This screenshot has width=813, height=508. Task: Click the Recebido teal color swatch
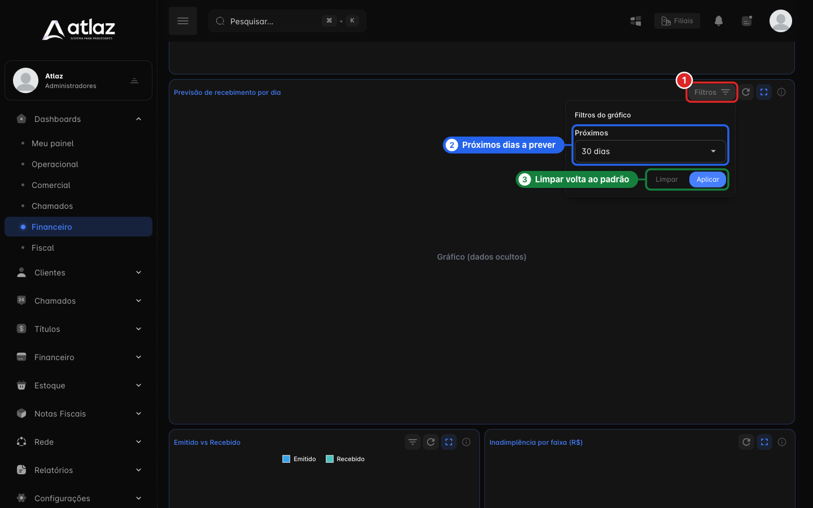tap(330, 459)
